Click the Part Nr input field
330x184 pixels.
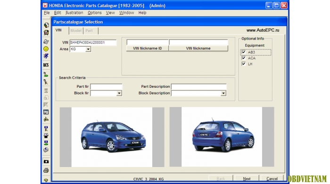[x=106, y=87]
